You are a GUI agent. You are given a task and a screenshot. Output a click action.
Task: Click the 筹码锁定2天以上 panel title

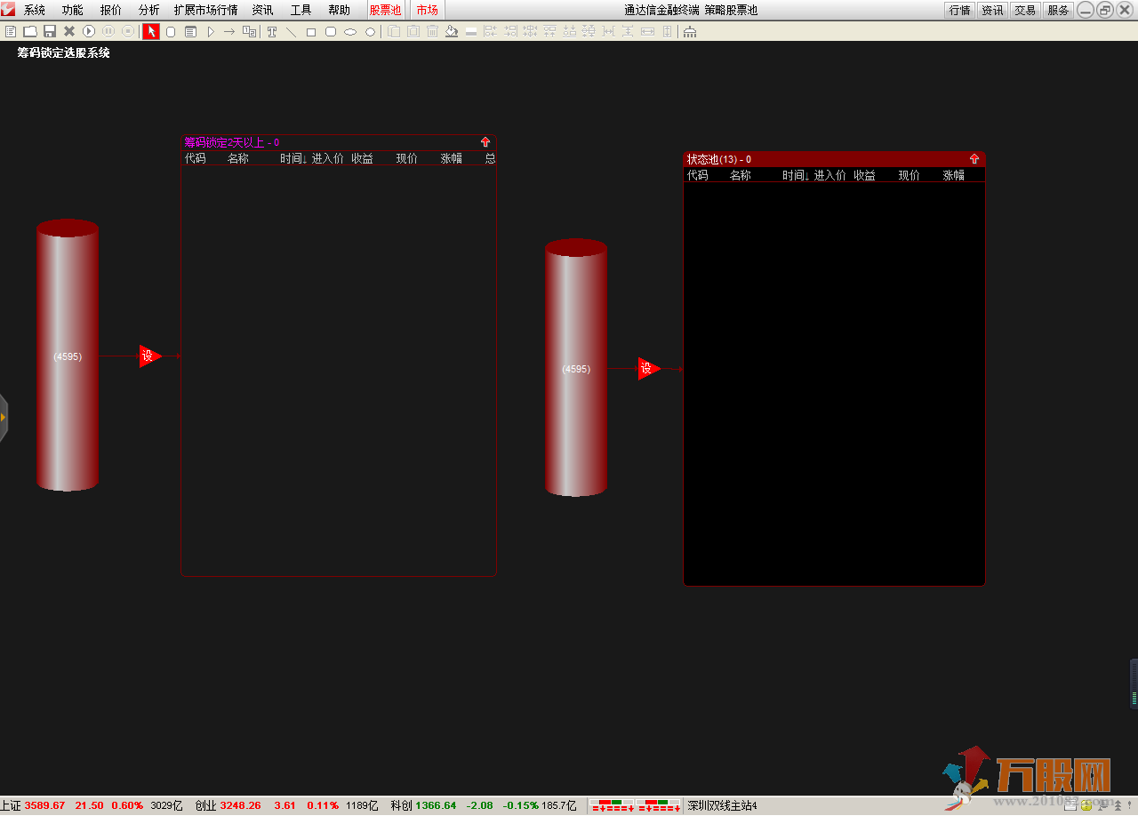click(231, 142)
